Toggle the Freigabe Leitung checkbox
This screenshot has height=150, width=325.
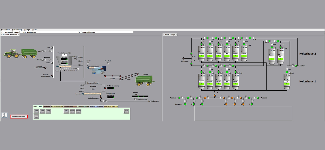click(135, 99)
